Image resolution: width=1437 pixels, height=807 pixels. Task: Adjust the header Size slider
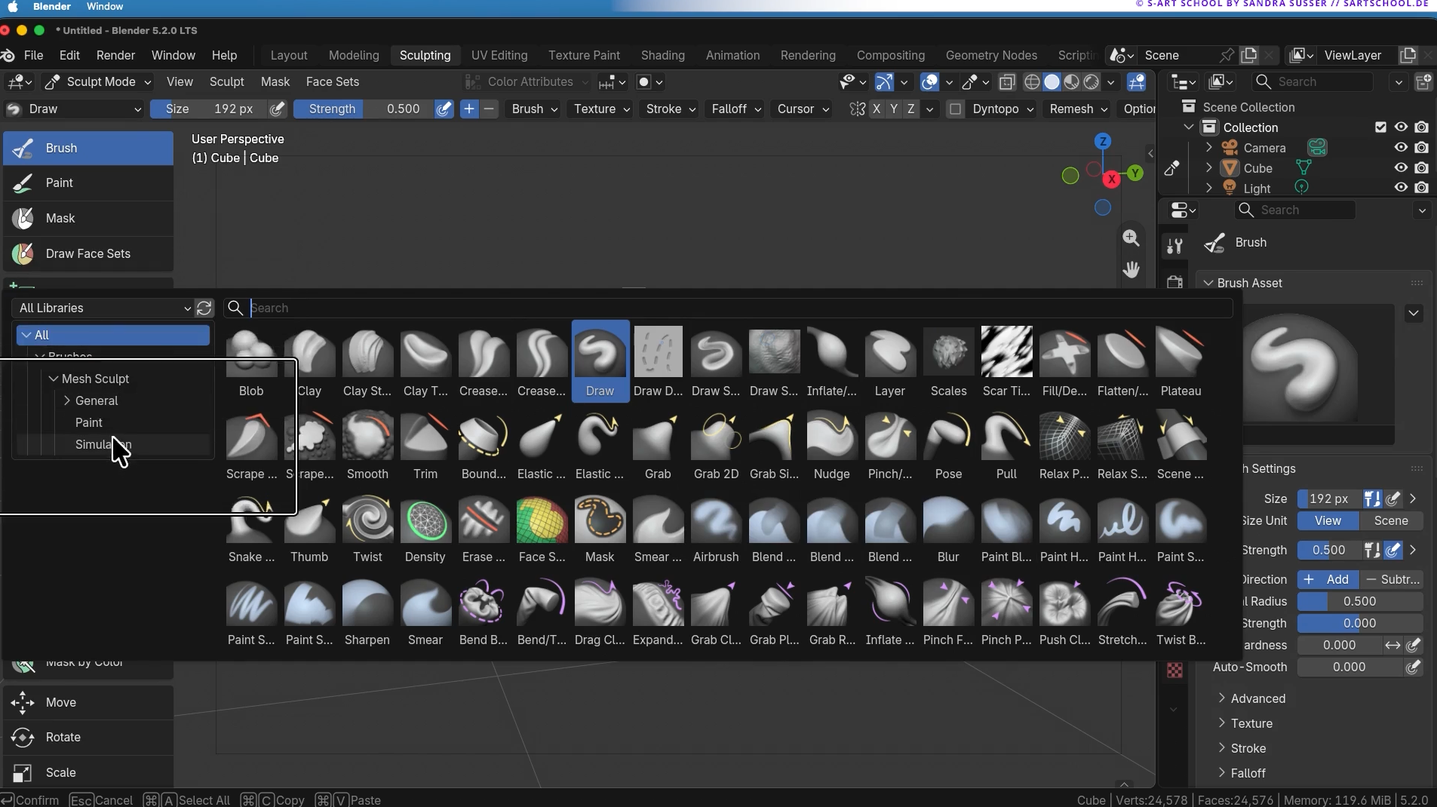coord(209,109)
